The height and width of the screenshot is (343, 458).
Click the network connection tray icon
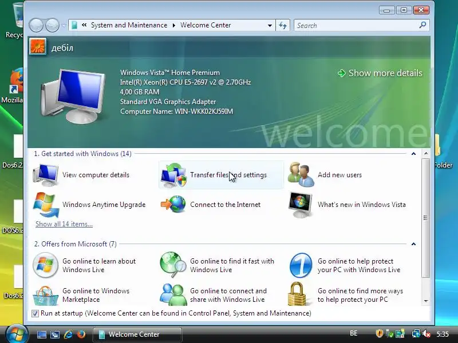(416, 333)
